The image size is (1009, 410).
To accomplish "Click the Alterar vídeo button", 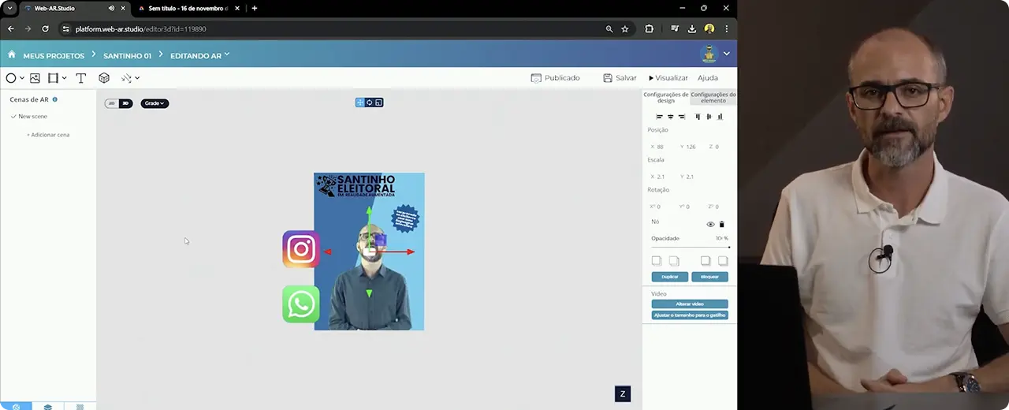I will pos(690,304).
